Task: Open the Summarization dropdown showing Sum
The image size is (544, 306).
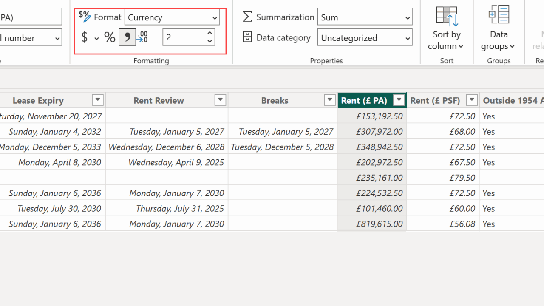Action: 365,17
